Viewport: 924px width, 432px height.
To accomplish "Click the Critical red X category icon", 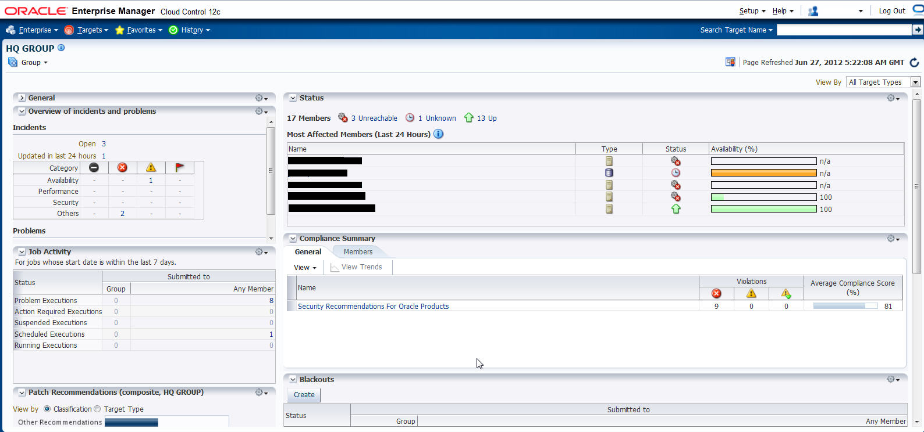I will pyautogui.click(x=122, y=168).
